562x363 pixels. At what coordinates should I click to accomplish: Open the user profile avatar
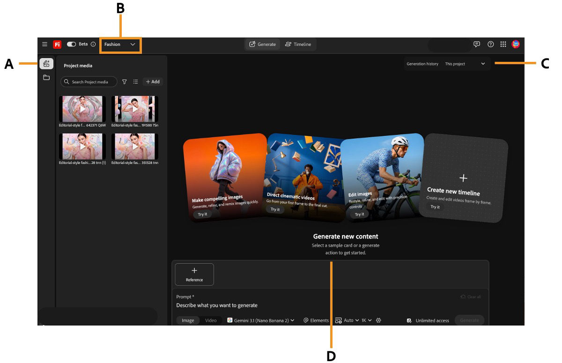coord(516,44)
